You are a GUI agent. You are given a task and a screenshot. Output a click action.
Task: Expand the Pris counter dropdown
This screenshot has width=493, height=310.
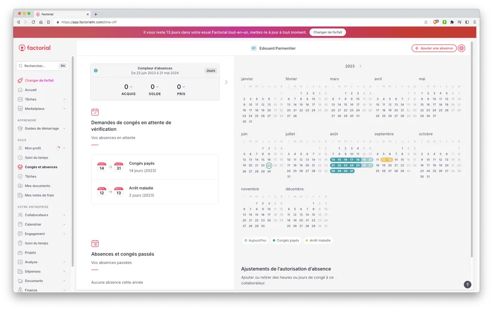[x=184, y=87]
